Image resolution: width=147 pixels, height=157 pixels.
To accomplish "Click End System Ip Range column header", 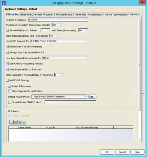I will (87, 127).
